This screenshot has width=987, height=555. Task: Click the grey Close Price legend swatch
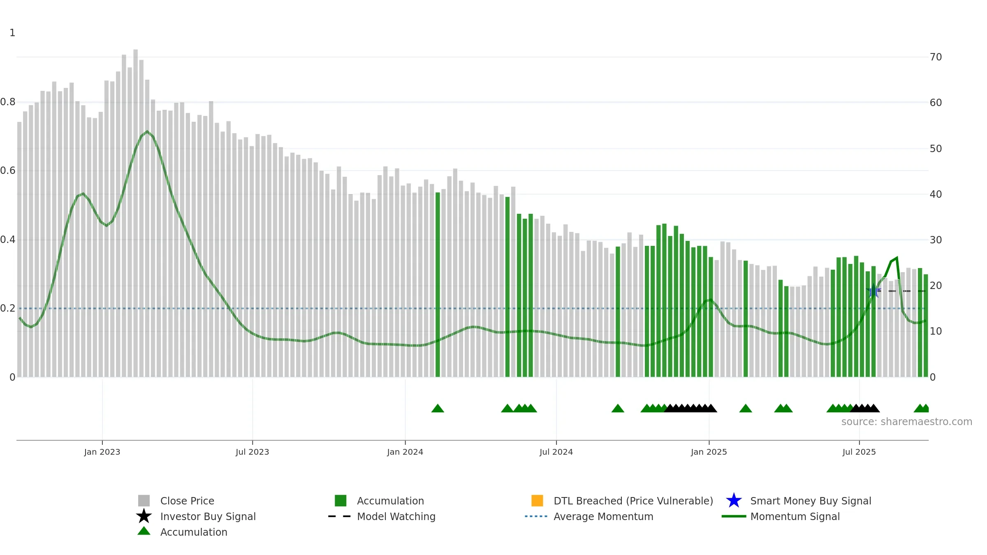click(144, 501)
